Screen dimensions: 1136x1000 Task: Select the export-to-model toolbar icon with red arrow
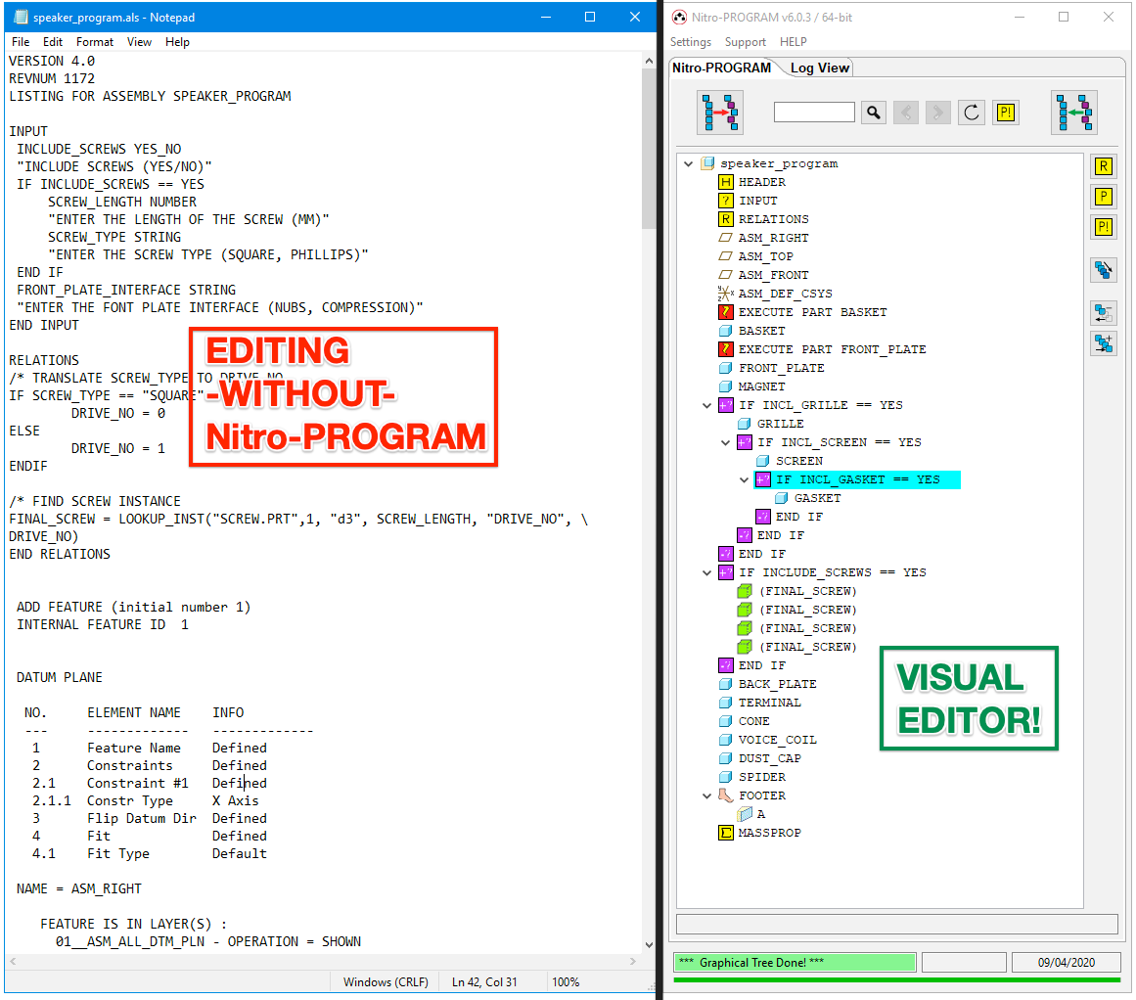coord(720,112)
